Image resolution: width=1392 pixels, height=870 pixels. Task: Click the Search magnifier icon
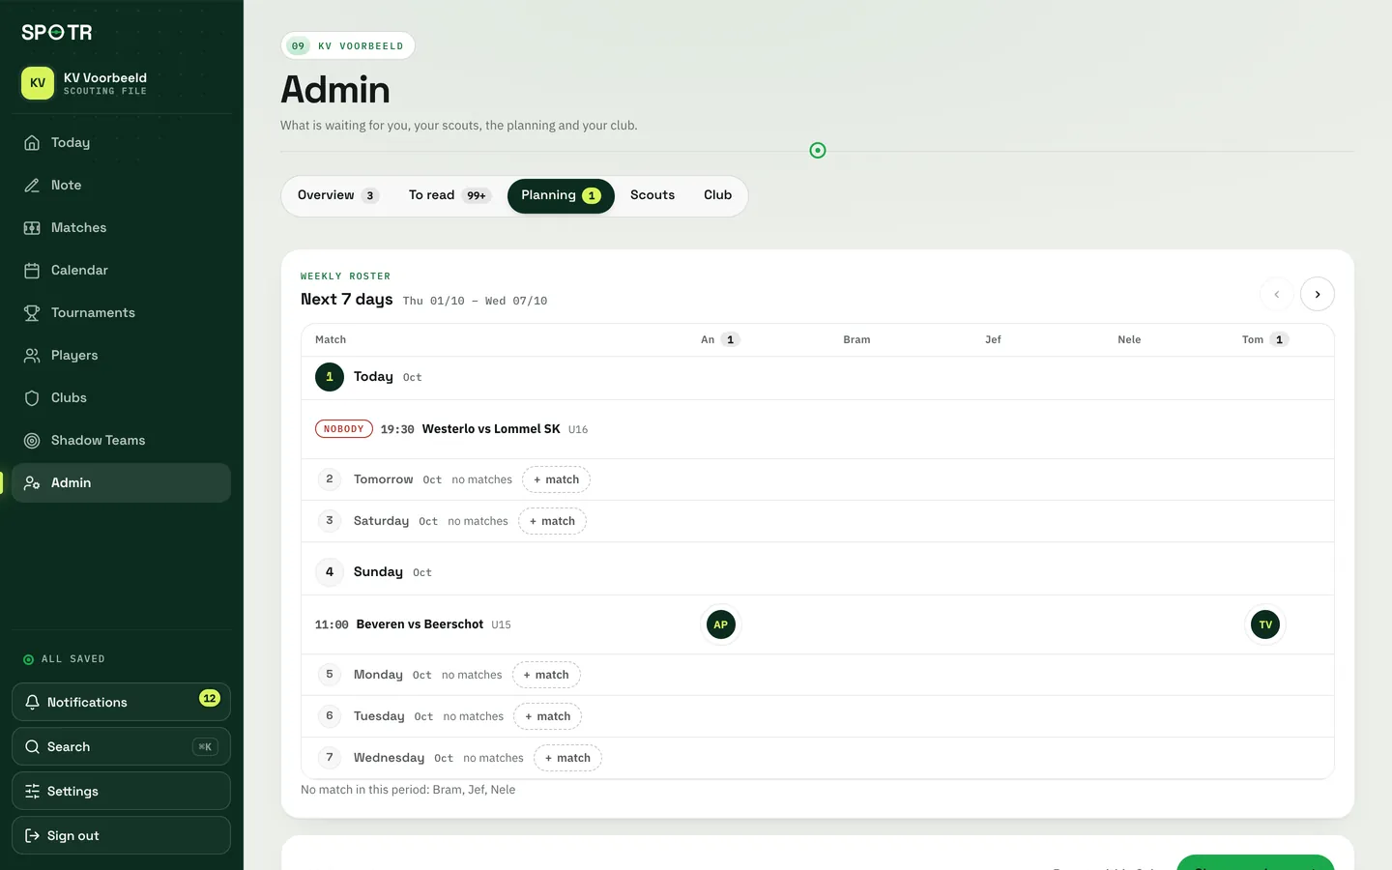point(32,747)
